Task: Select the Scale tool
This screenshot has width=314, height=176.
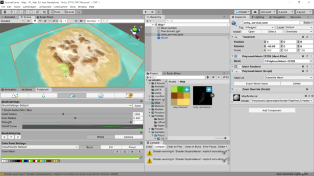Action: click(x=25, y=12)
